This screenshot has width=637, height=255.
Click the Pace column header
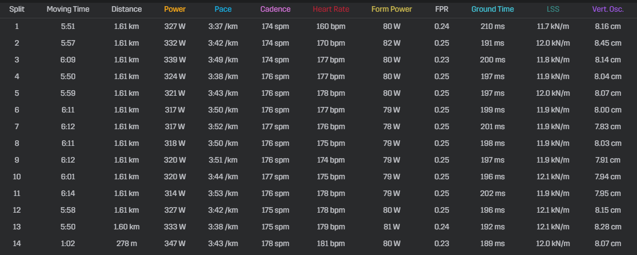click(x=223, y=9)
